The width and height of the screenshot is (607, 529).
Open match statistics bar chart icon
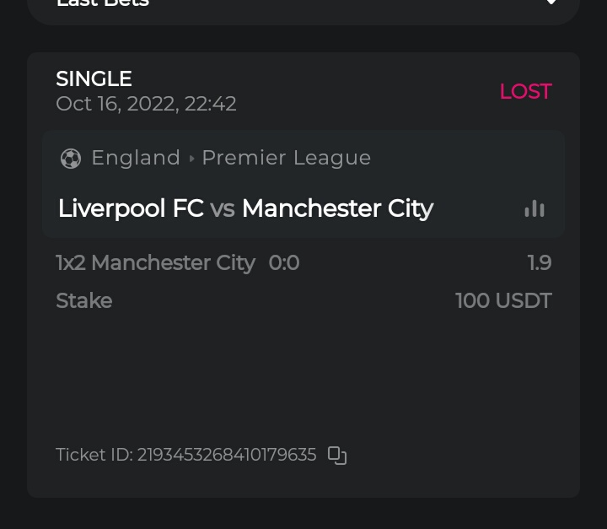[534, 208]
